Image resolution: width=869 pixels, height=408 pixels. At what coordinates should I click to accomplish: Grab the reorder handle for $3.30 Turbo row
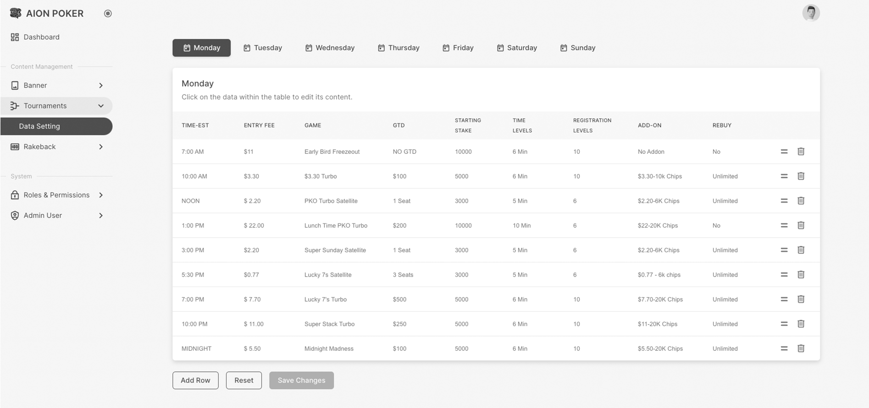[x=784, y=176]
